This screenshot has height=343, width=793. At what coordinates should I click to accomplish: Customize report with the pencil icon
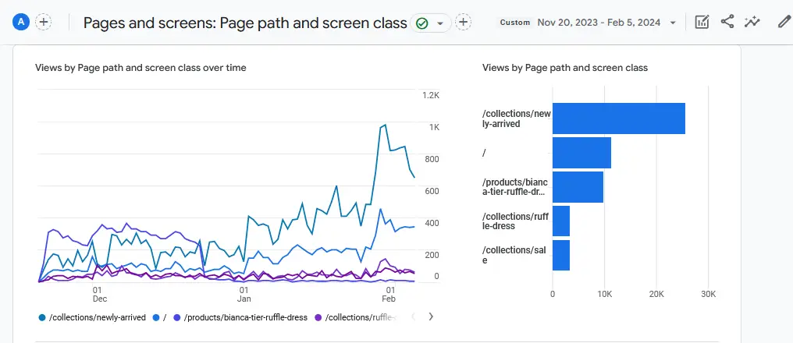tap(784, 22)
